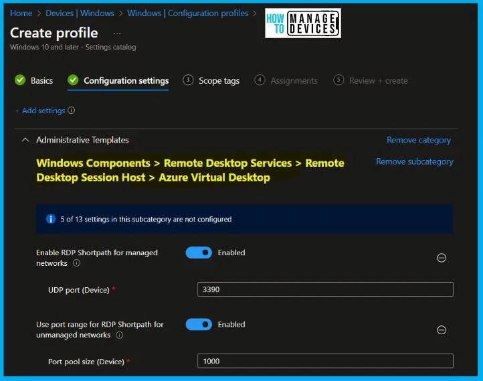
Task: Click Remove subcategory link
Action: click(414, 162)
